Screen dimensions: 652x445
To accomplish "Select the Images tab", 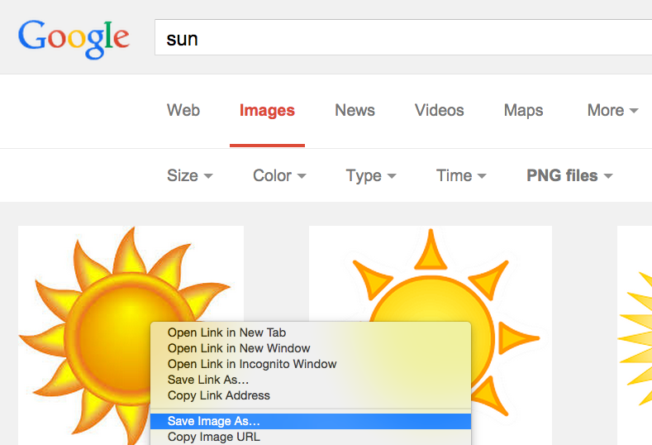I will [x=267, y=110].
